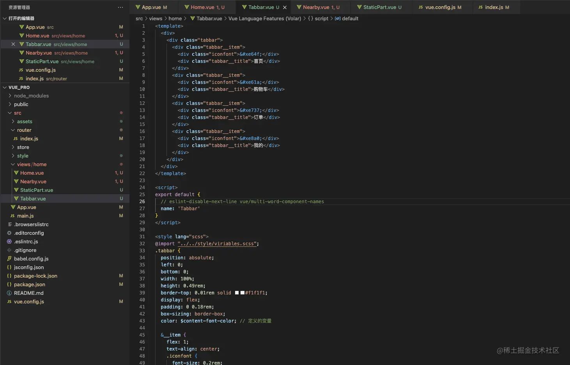Collapse the VUE_PRO project section
The height and width of the screenshot is (365, 570).
[x=5, y=87]
